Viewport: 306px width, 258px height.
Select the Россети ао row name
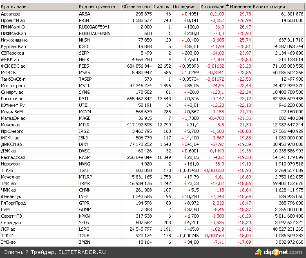[x=12, y=99]
